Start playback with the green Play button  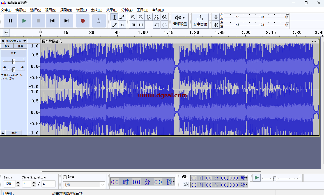[24, 21]
